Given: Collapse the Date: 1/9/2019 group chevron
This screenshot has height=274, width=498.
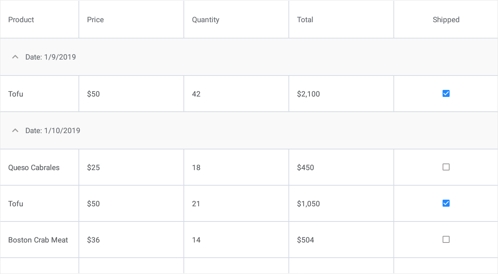Looking at the screenshot, I should [x=15, y=57].
